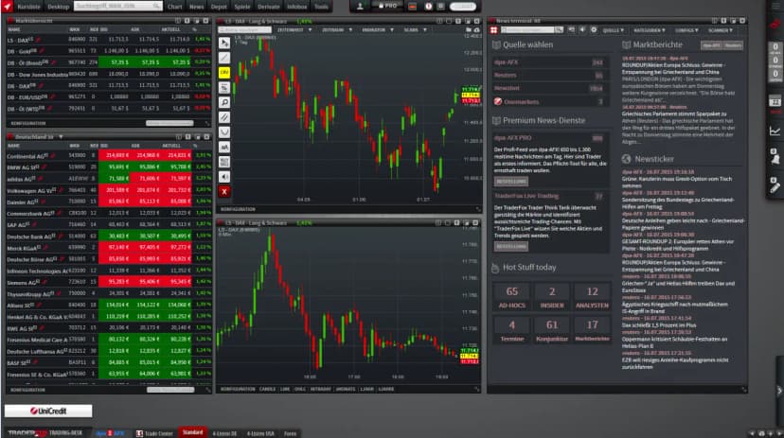Image resolution: width=784 pixels, height=438 pixels.
Task: Open the user profile icon in top bar
Action: click(360, 7)
